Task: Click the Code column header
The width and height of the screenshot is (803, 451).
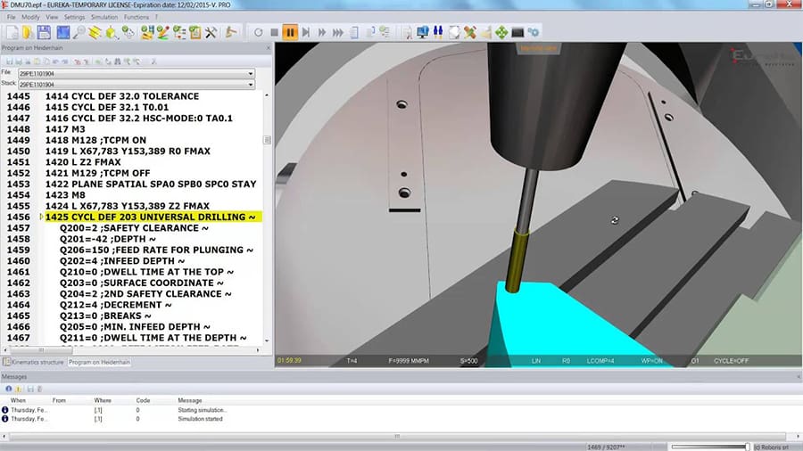Action: (x=143, y=400)
